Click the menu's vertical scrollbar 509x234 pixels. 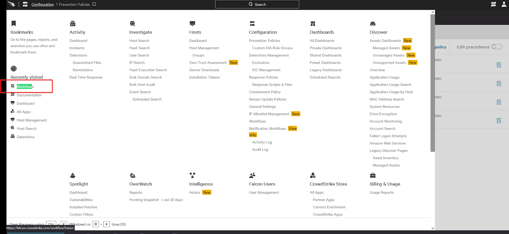[x=433, y=83]
